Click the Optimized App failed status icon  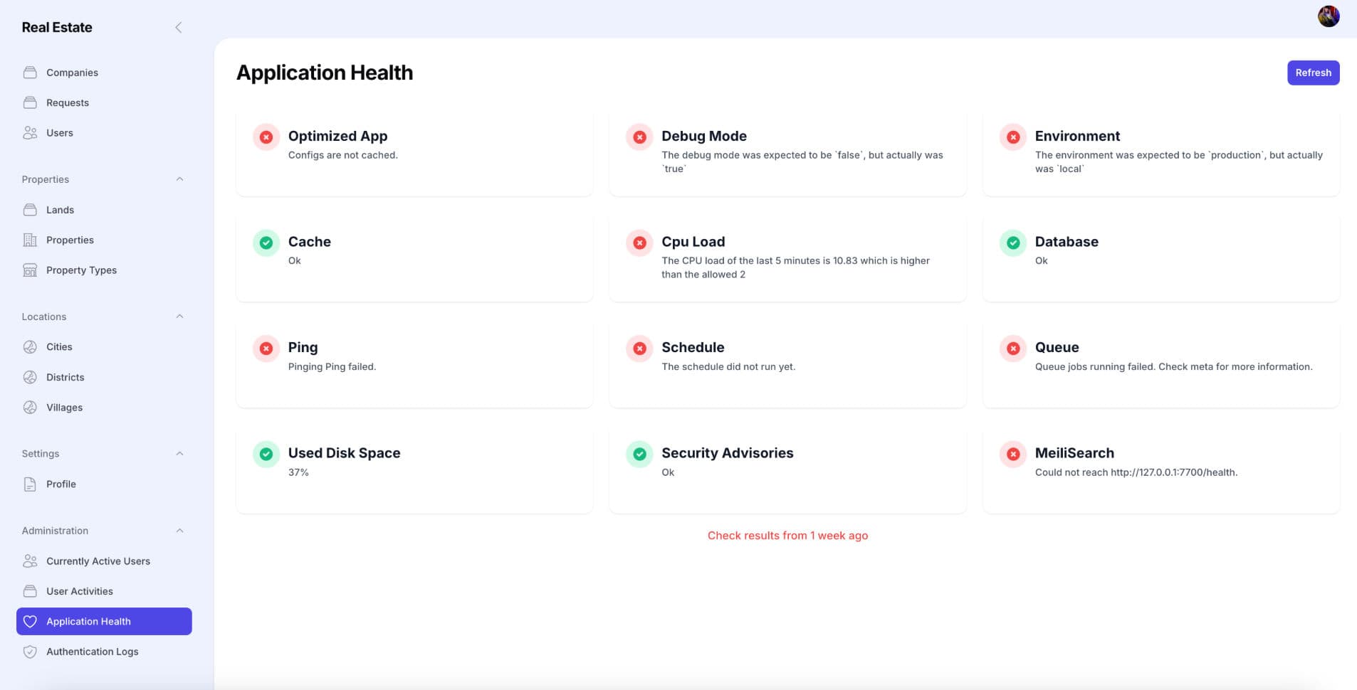pos(266,137)
